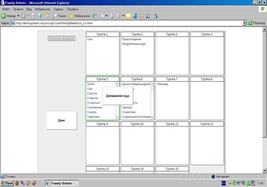This screenshot has height=187, width=267.
Task: Click the page vertical scrollbar down arrow
Action: pos(264,170)
